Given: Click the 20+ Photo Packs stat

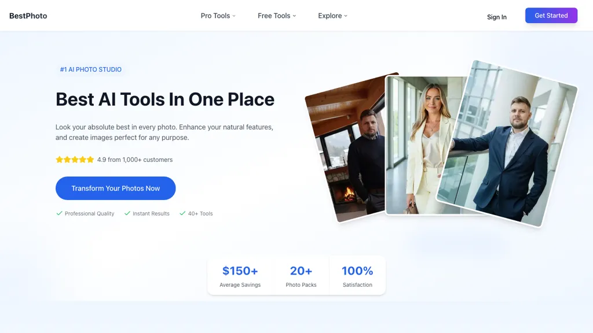Looking at the screenshot, I should pos(301,276).
